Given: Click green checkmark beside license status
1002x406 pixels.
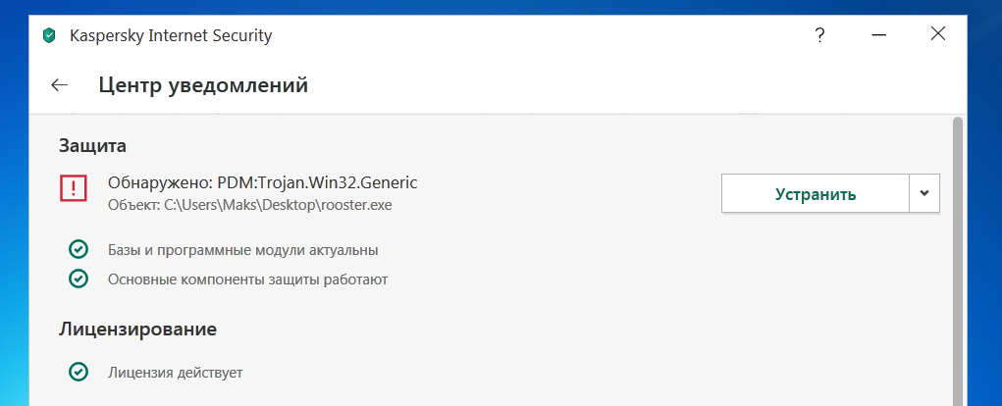Looking at the screenshot, I should pyautogui.click(x=79, y=373).
